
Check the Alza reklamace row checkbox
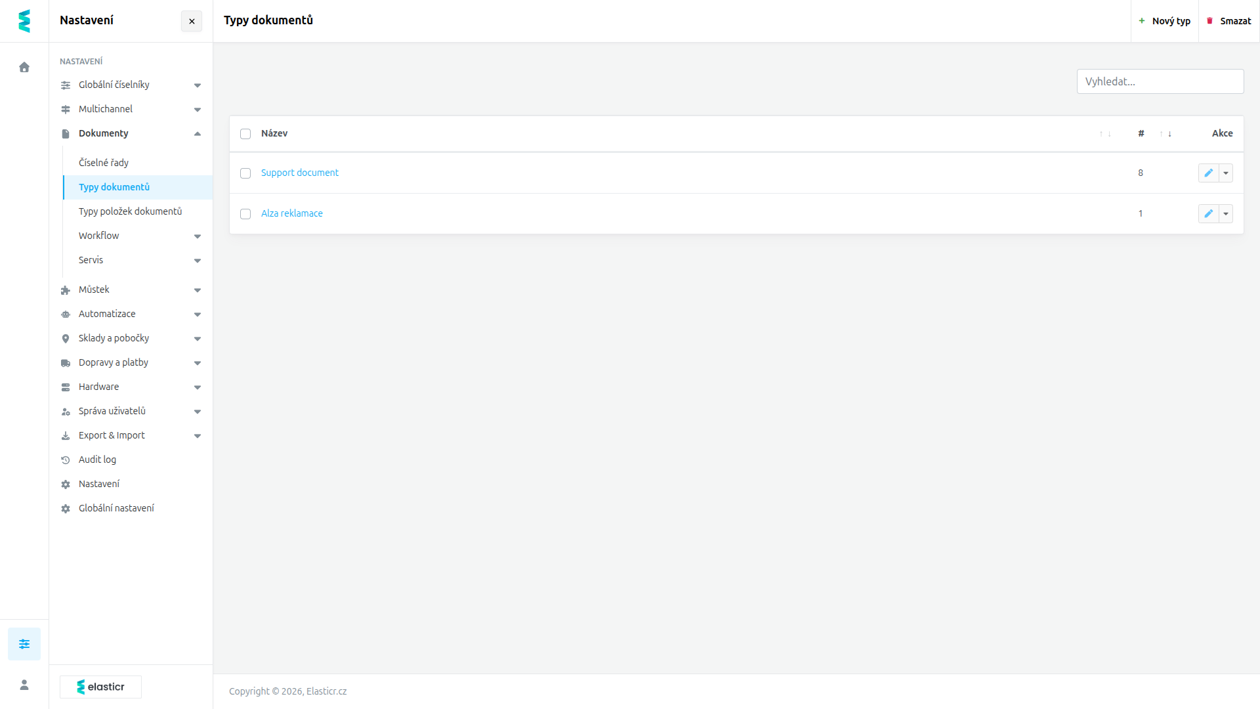point(245,214)
